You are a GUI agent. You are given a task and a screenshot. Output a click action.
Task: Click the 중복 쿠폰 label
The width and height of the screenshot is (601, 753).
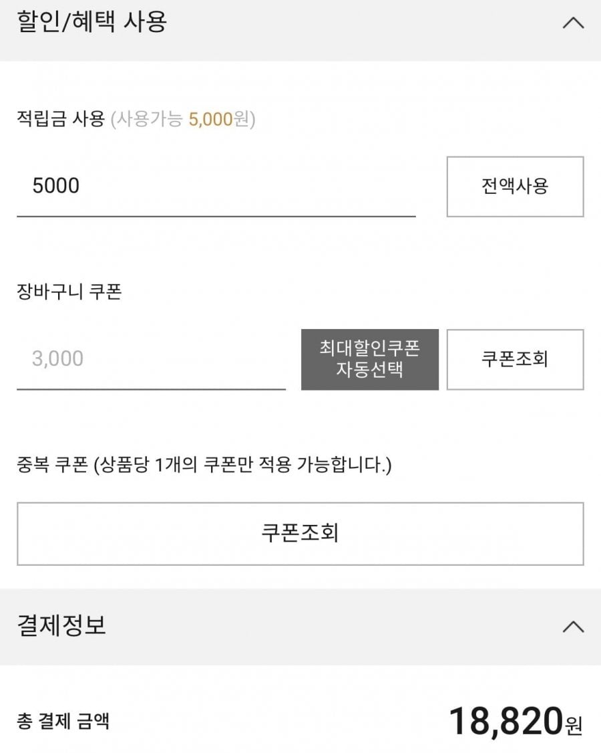point(52,465)
